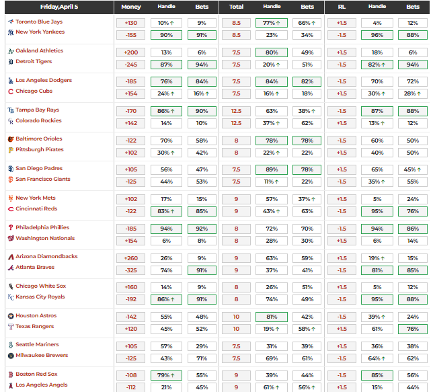Image resolution: width=433 pixels, height=392 pixels.
Task: Click the Handle header next to Money
Action: pos(166,6)
